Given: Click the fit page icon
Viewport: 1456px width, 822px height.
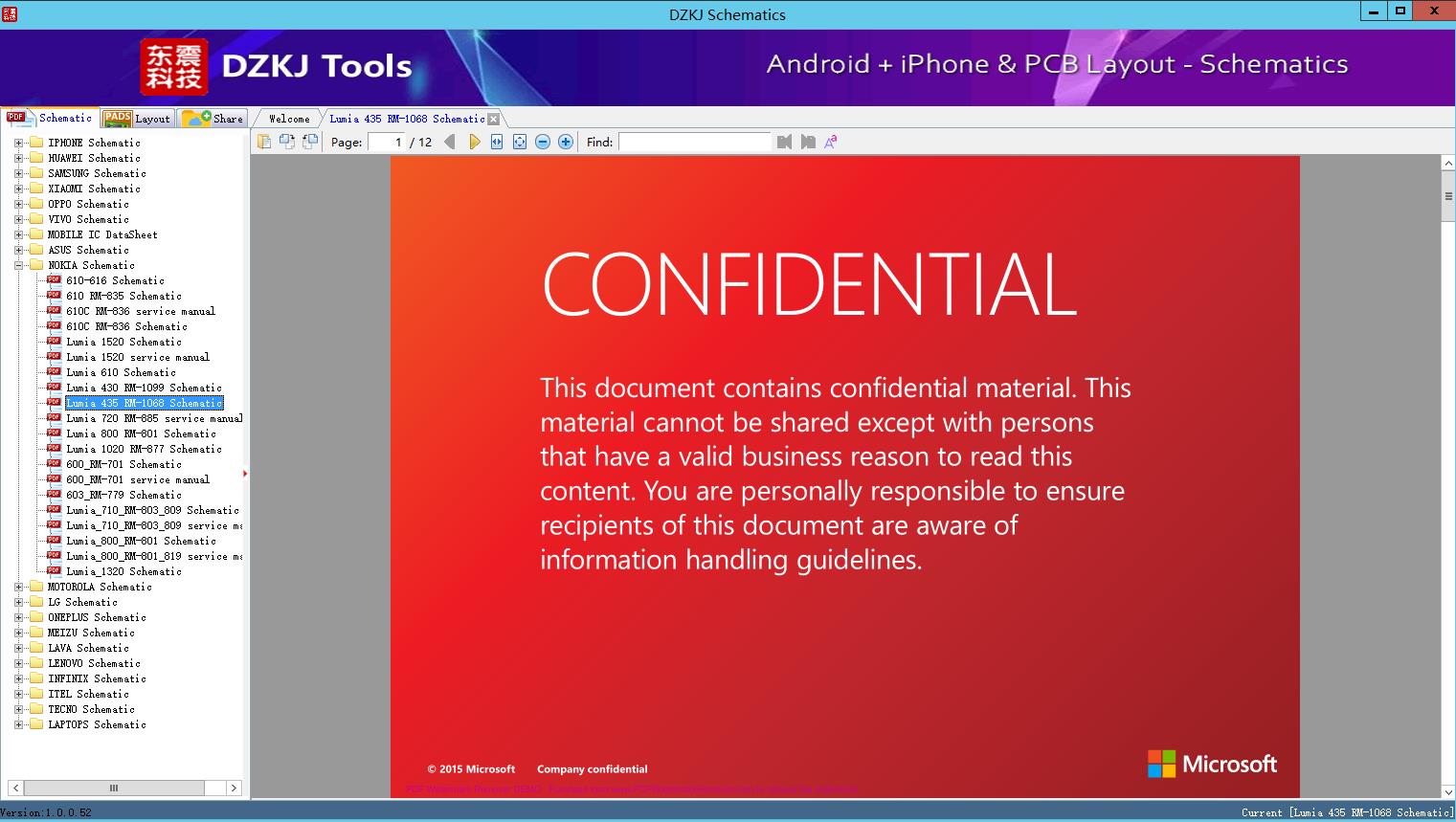Looking at the screenshot, I should click(x=520, y=142).
